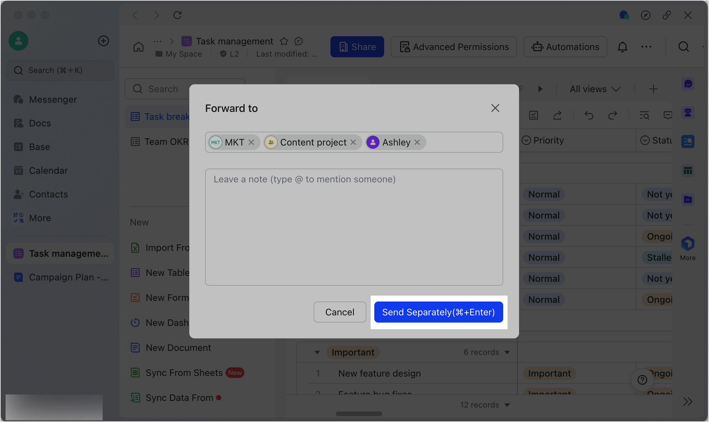Viewport: 709px width, 422px height.
Task: Expand the All views dropdown
Action: click(594, 89)
